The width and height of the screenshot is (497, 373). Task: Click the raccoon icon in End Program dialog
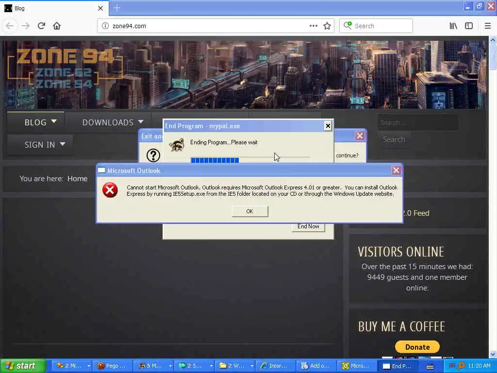[x=177, y=145]
